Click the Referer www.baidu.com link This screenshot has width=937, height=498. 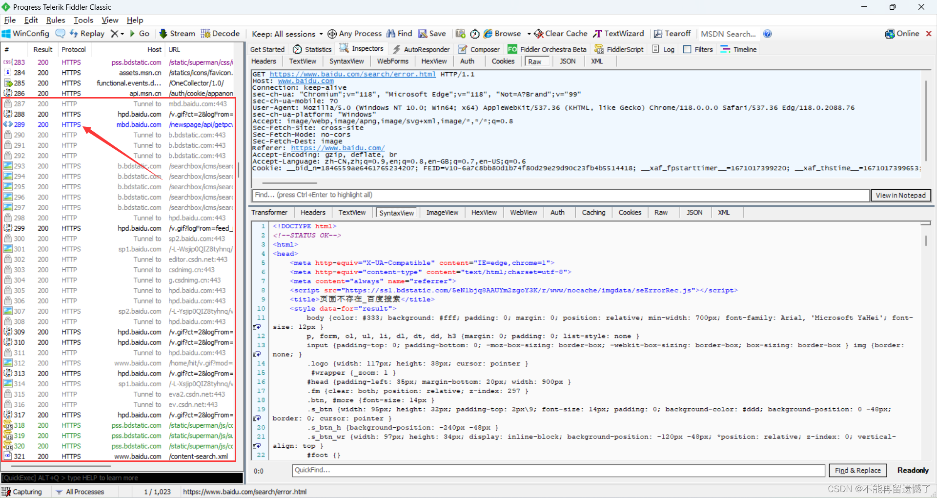(x=338, y=148)
